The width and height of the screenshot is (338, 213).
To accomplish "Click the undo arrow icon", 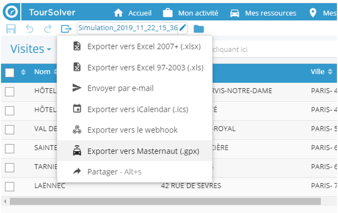I will (30, 29).
